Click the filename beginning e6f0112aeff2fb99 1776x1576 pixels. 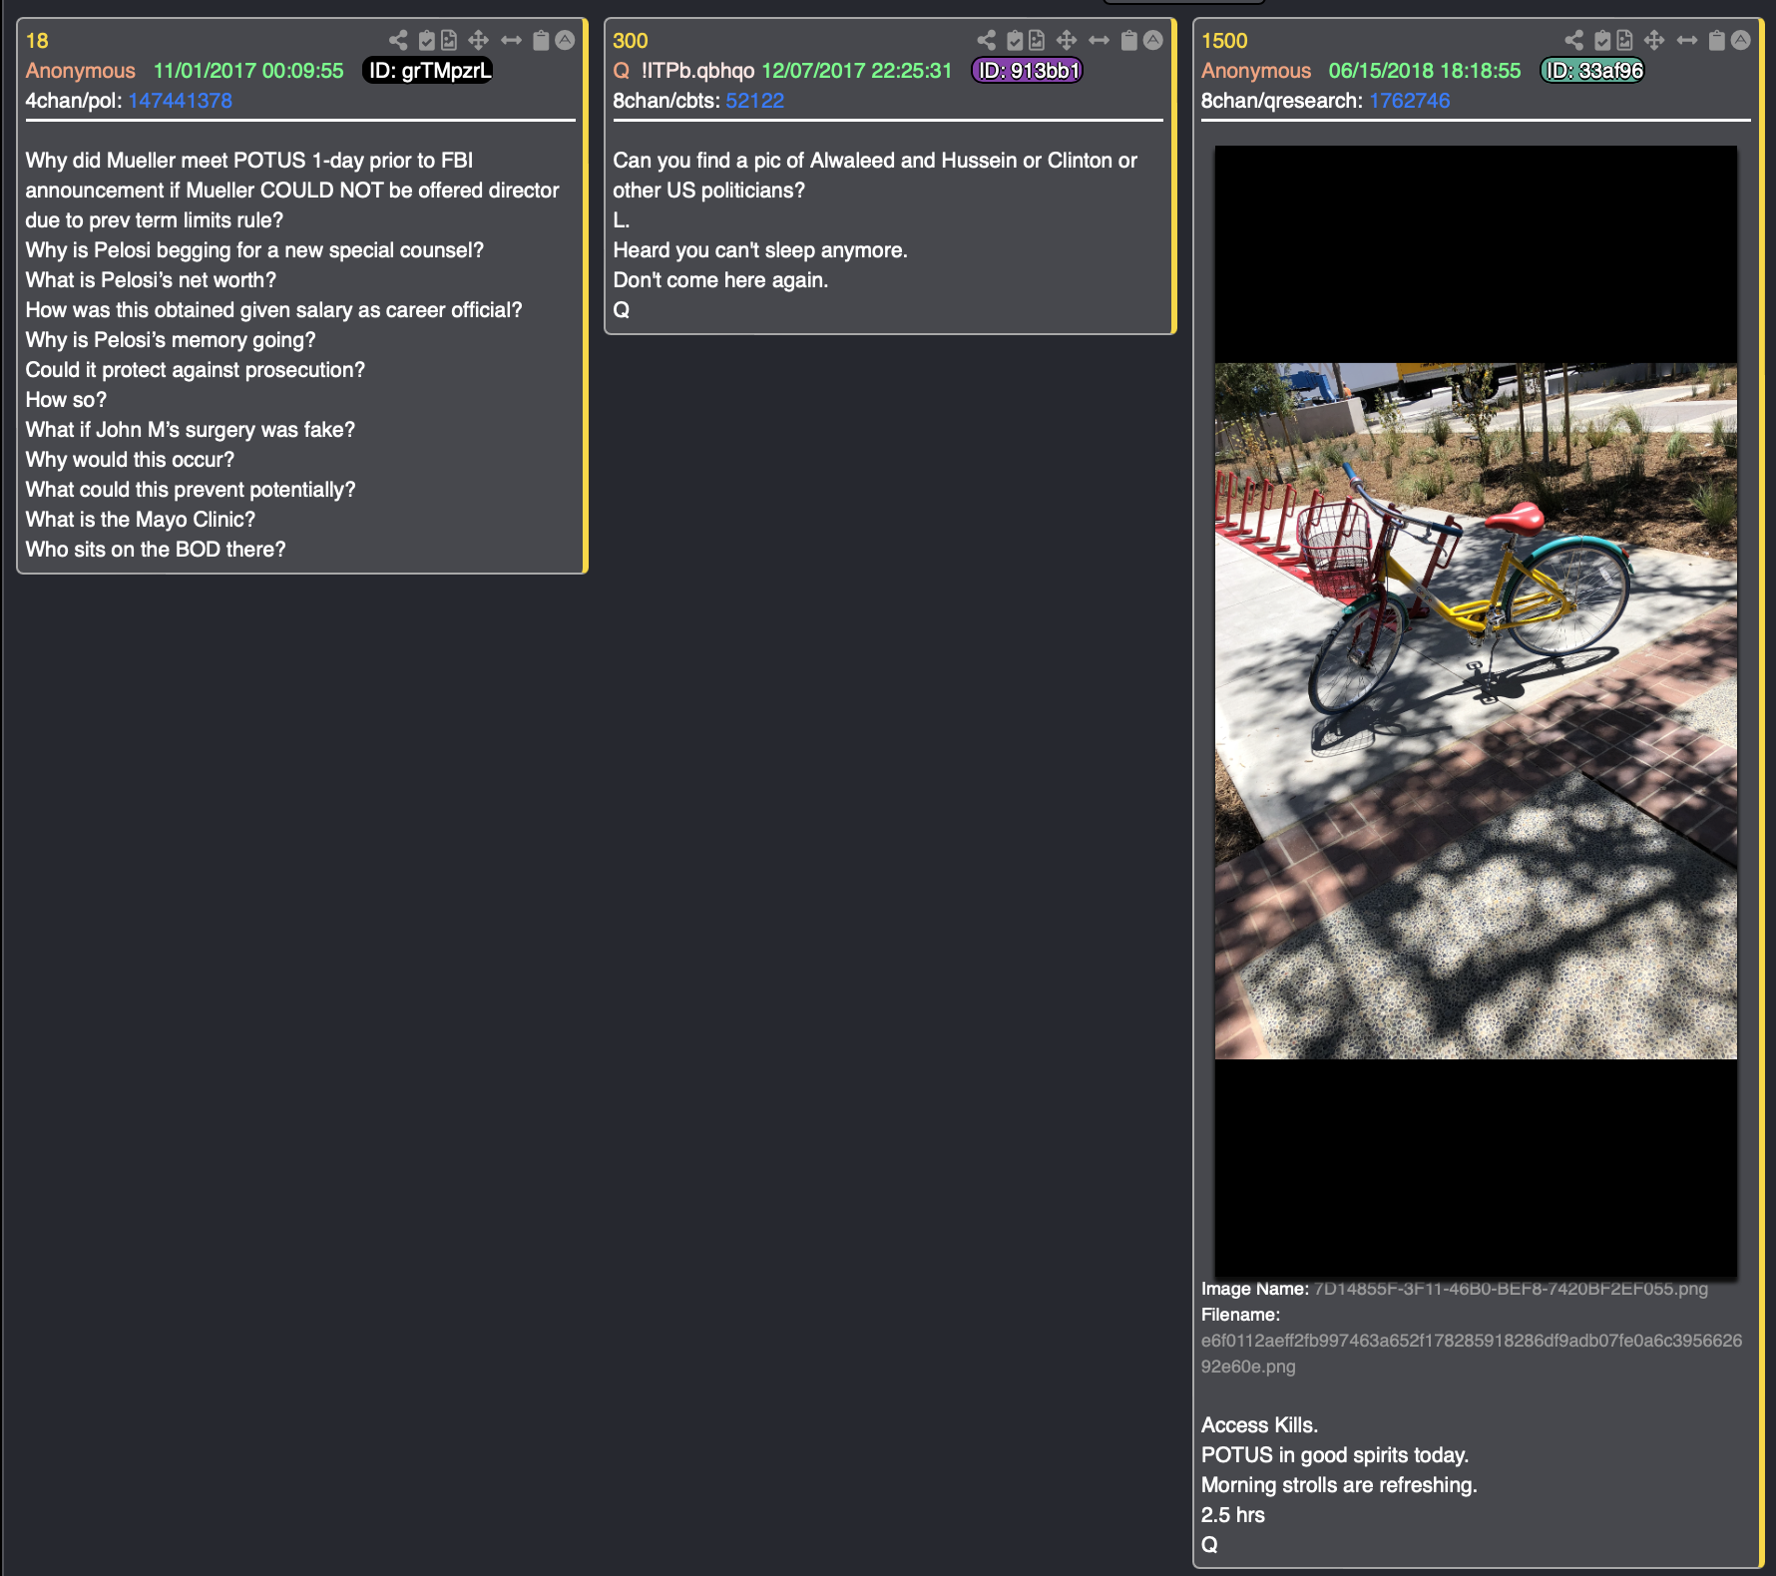pyautogui.click(x=1472, y=1354)
